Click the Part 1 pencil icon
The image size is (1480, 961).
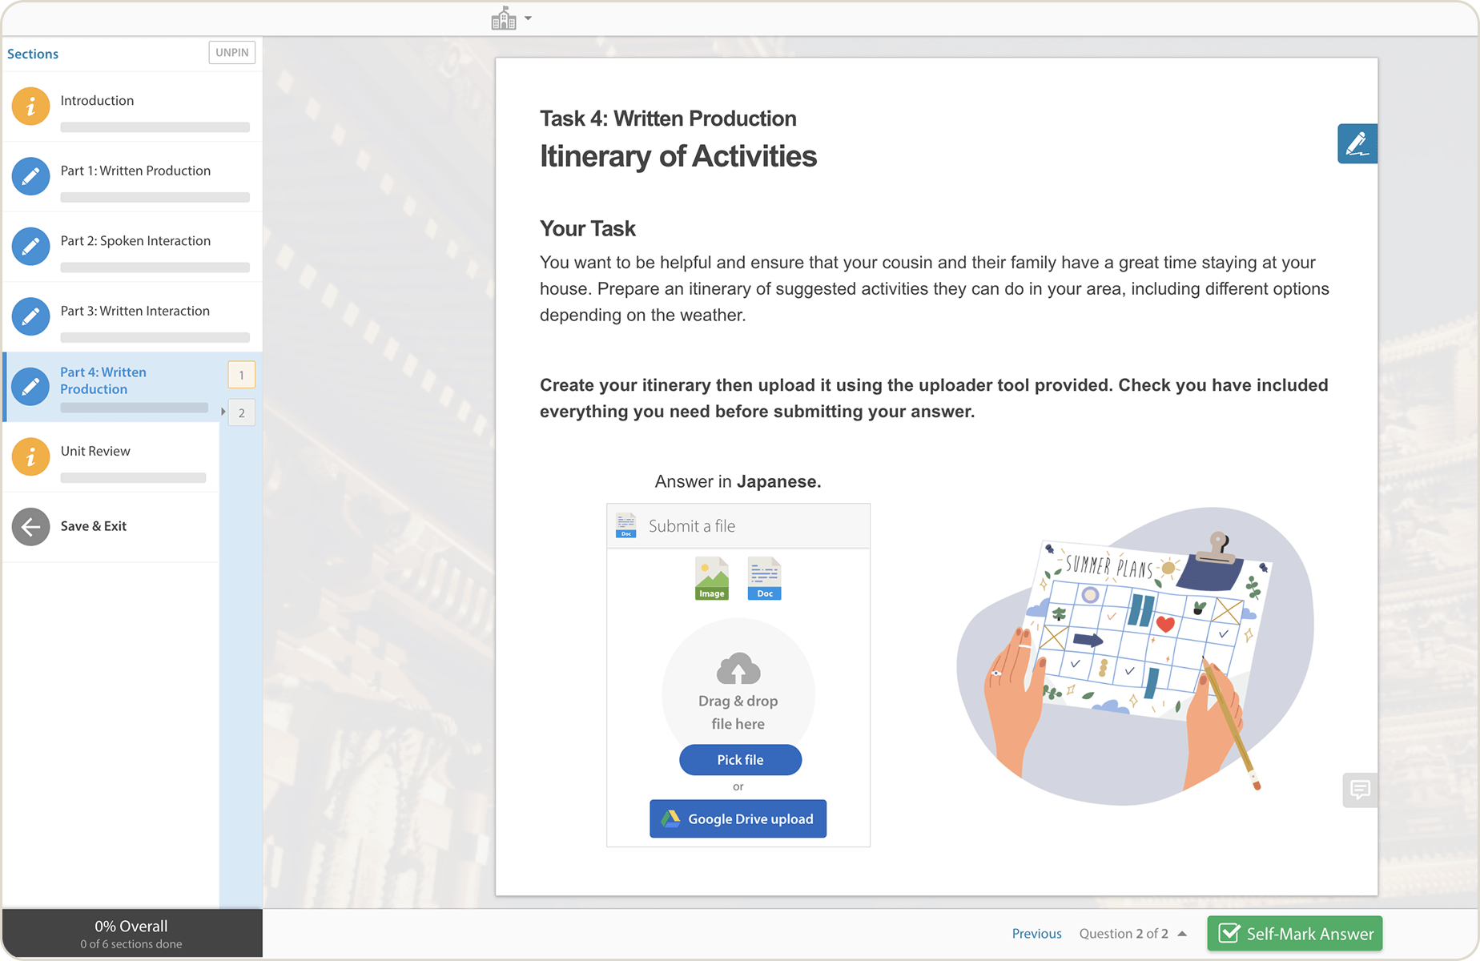(x=31, y=176)
